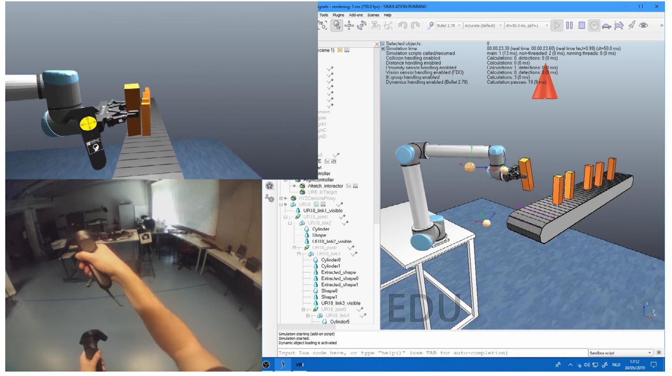Open the settings icon below the film reel
This screenshot has height=376, width=672.
point(270,198)
